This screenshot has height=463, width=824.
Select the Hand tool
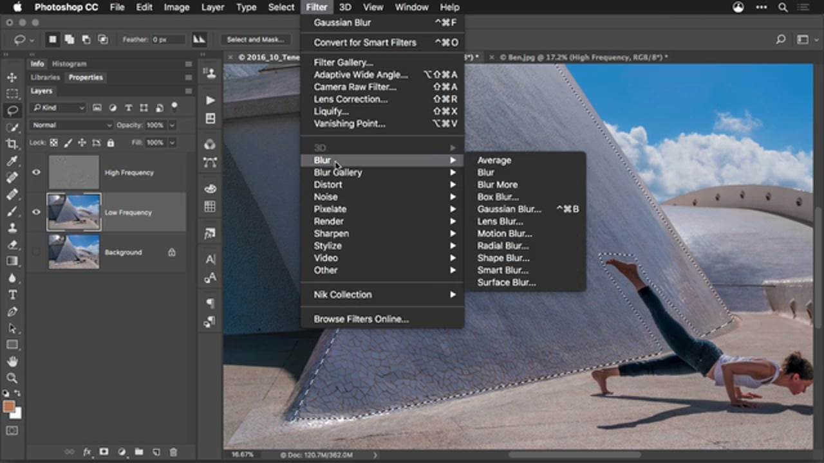[12, 361]
